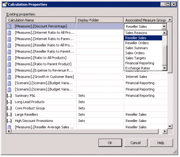
Task: Click the Display Folder column header
Action: (x=100, y=20)
